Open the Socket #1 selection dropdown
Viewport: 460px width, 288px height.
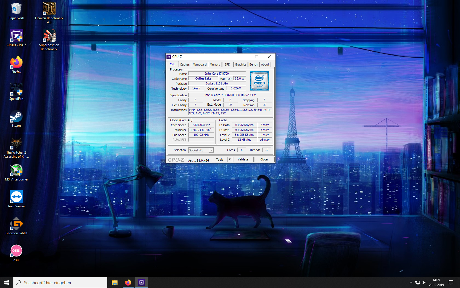coord(201,150)
